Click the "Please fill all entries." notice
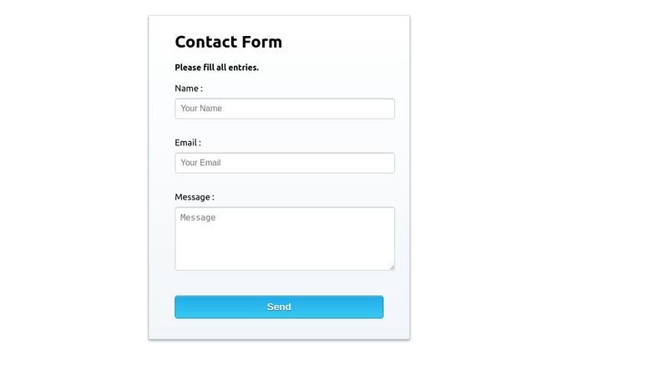668x376 pixels. (217, 68)
